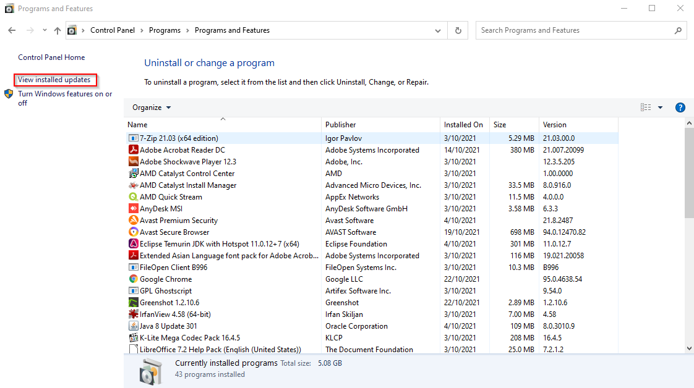Open the recent locations dropdown arrow

pos(45,30)
